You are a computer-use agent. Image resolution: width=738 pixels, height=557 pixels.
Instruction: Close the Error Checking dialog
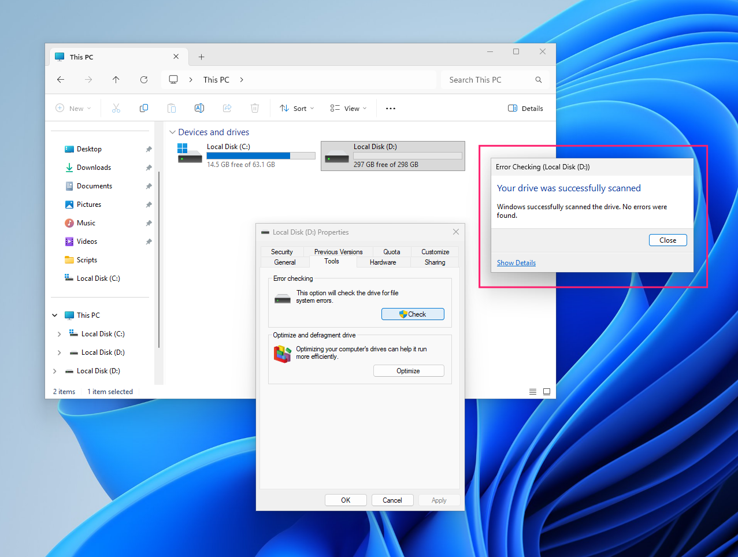coord(668,240)
